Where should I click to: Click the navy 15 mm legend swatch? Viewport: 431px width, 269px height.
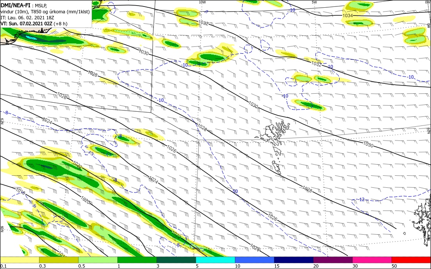tap(294, 260)
